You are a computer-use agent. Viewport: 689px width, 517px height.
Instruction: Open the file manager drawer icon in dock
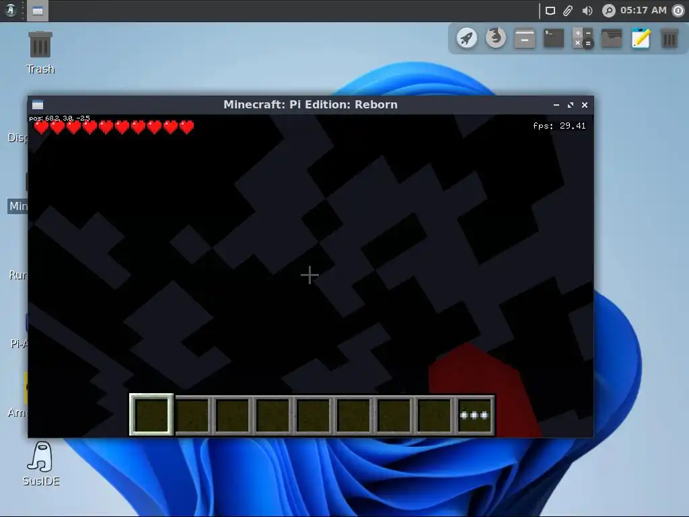click(525, 38)
